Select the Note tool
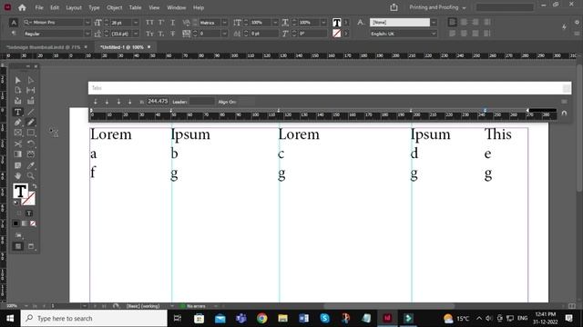This screenshot has height=327, width=583. 17,165
